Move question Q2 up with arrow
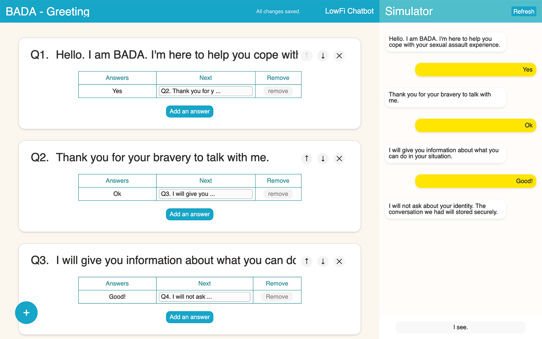This screenshot has width=542, height=339. (x=306, y=158)
